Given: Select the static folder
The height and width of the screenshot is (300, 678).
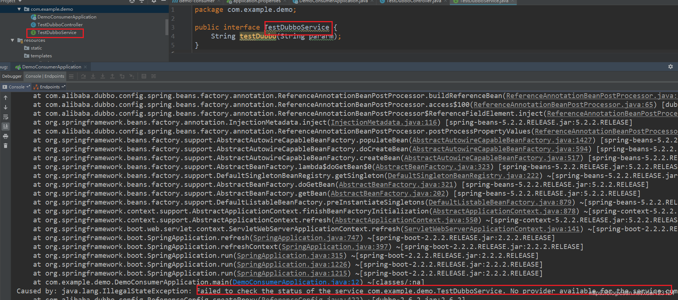Looking at the screenshot, I should pyautogui.click(x=36, y=48).
